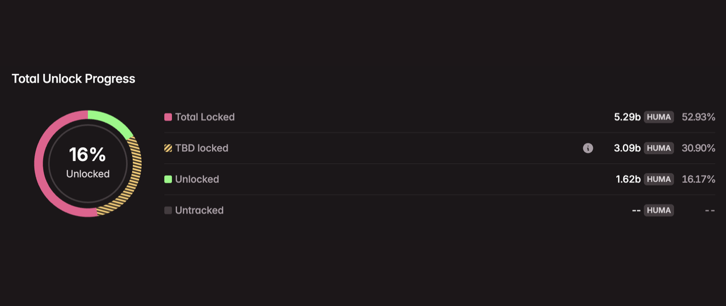726x306 pixels.
Task: Click the gray Untracked legend swatch
Action: [168, 210]
